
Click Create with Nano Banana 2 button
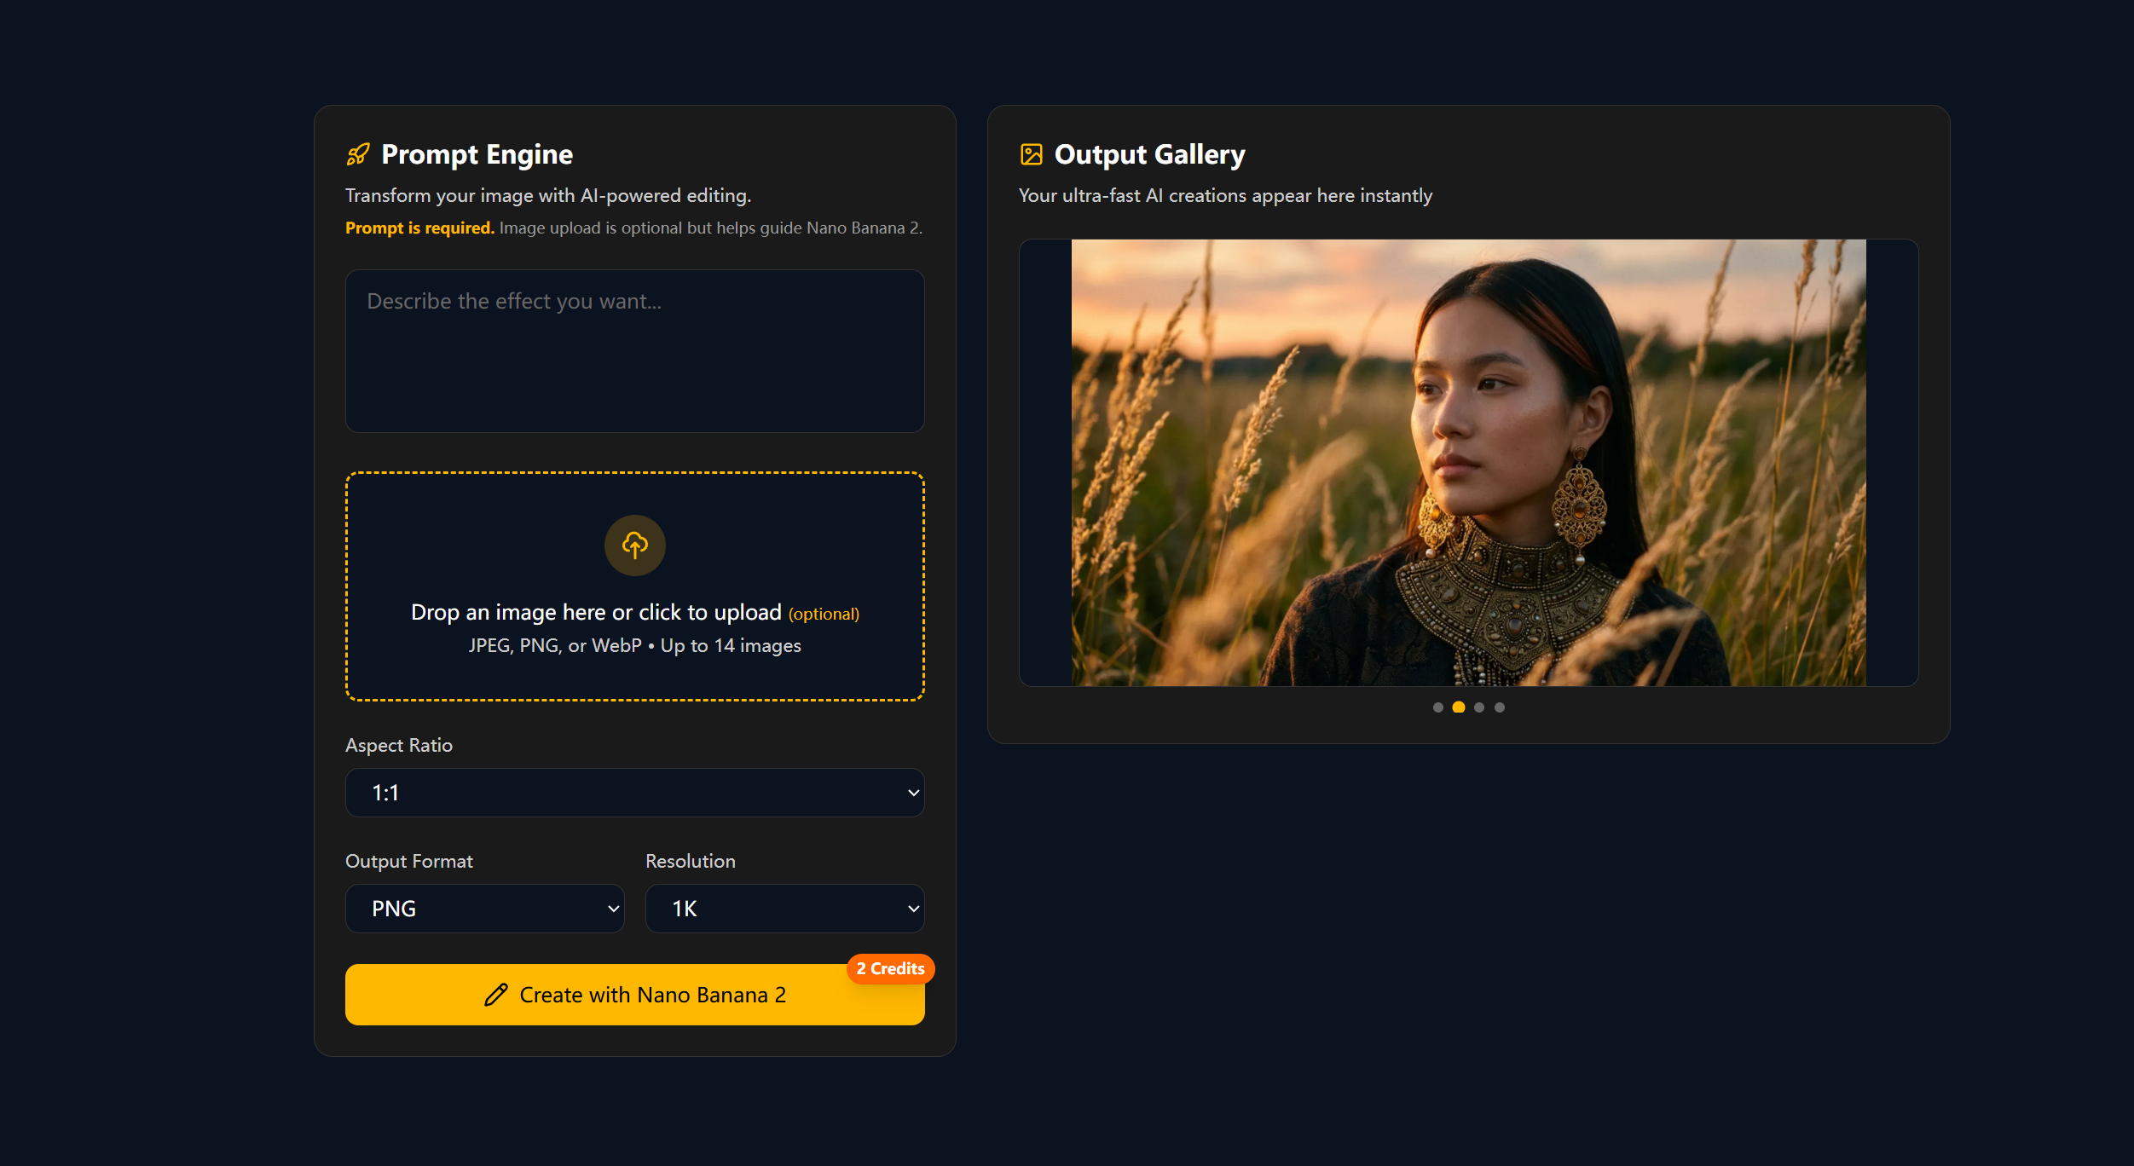(x=634, y=995)
